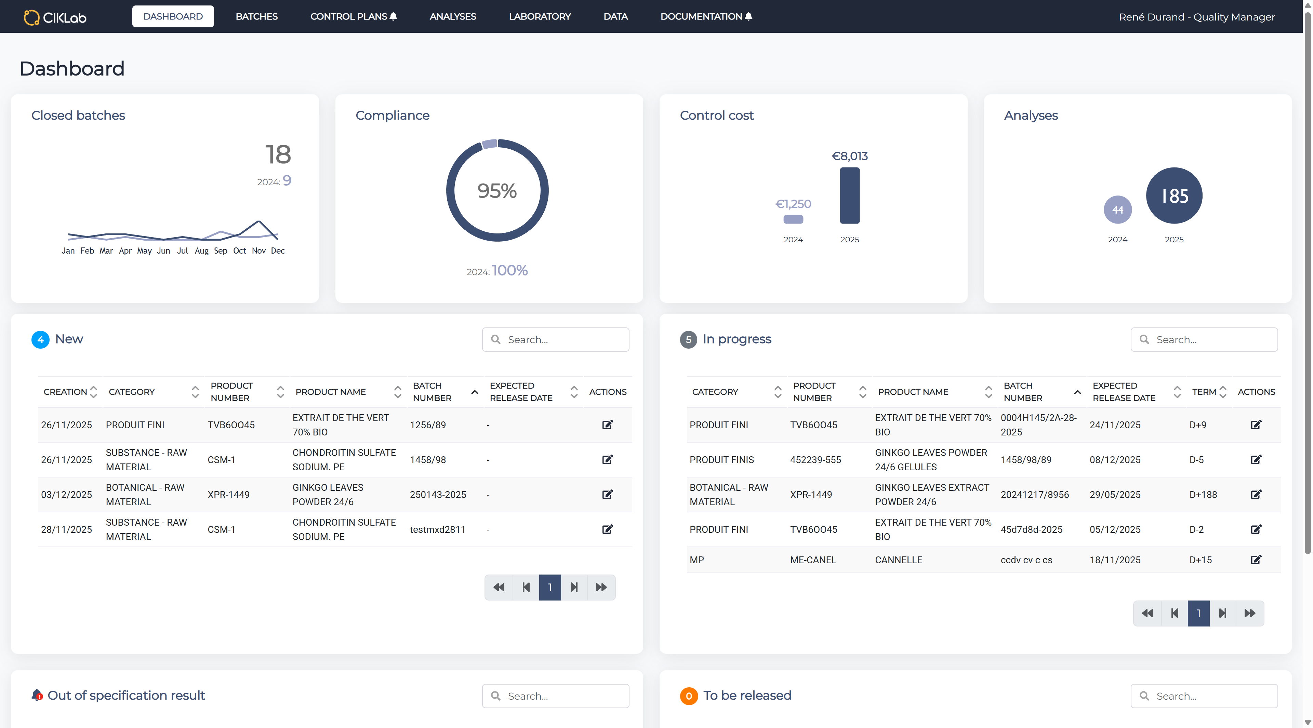The height and width of the screenshot is (728, 1313).
Task: Go to page 1 of the In progress table
Action: [x=1198, y=613]
